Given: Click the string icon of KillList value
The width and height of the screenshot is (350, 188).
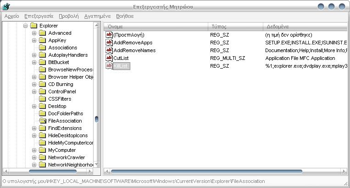Looking at the screenshot, I should pyautogui.click(x=109, y=66).
